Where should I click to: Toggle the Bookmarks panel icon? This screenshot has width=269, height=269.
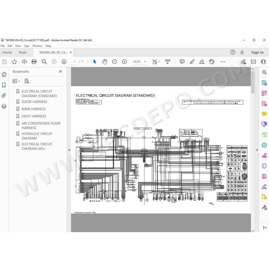(4, 85)
